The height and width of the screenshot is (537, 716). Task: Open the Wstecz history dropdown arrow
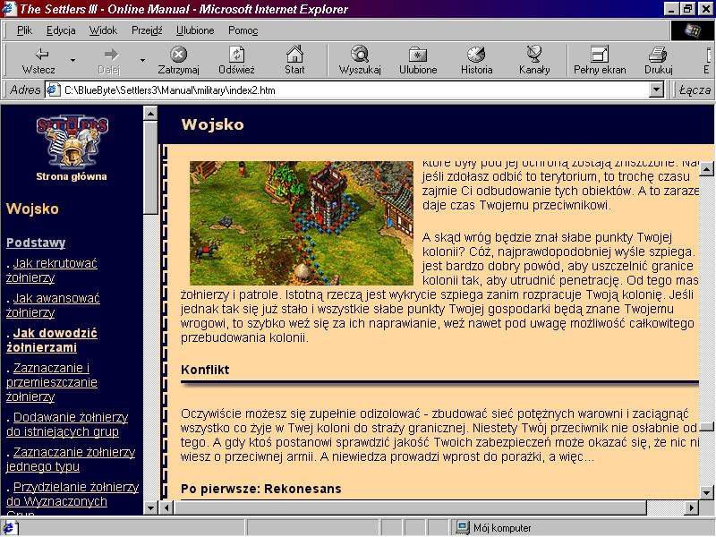(72, 60)
